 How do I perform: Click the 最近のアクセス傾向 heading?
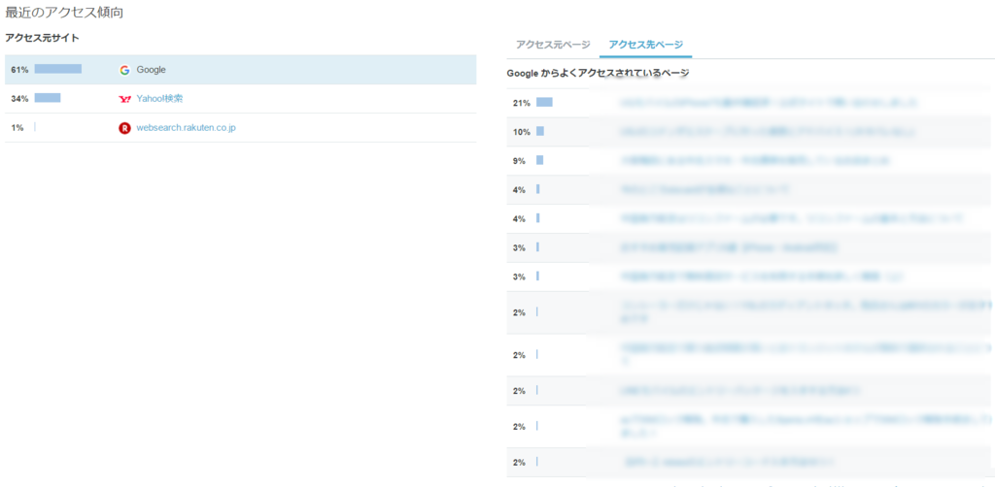(x=64, y=12)
